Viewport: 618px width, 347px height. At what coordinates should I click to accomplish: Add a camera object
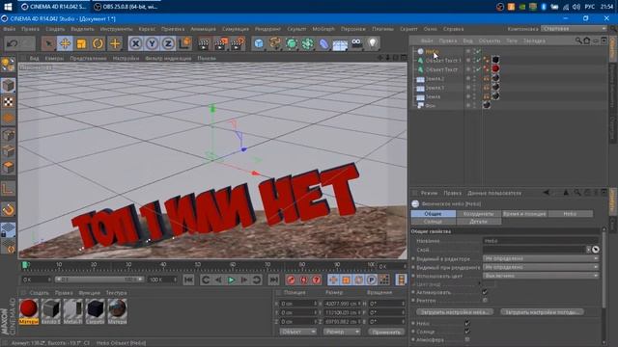(356, 43)
